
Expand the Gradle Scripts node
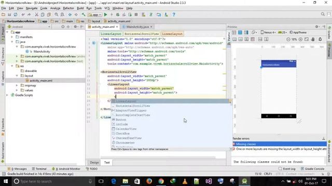click(7, 95)
